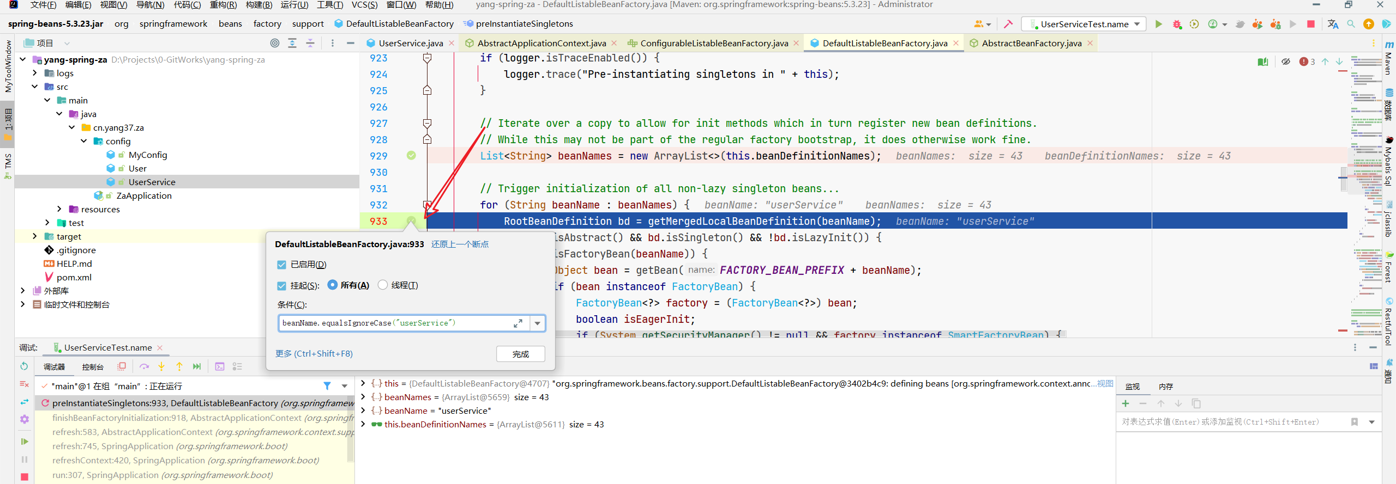Open the UserServiceTest.name run configuration dropdown

(x=1137, y=24)
